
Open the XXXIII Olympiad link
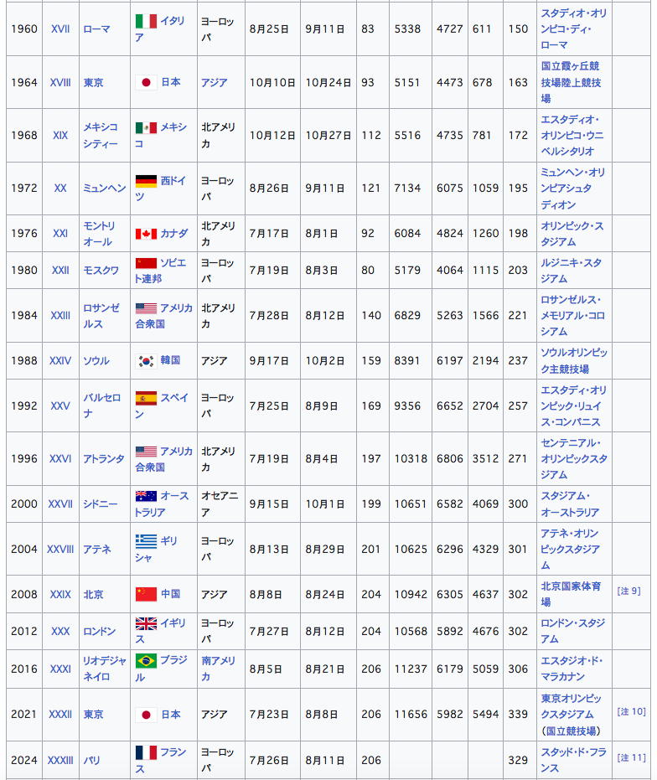click(x=60, y=760)
